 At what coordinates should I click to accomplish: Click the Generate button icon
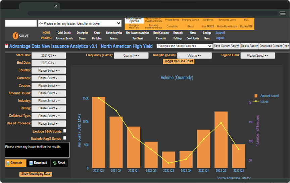click(x=8, y=163)
